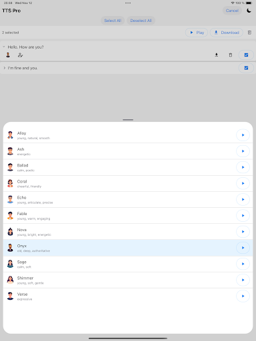
Task: Click the TTS Pro title
Action: click(11, 11)
